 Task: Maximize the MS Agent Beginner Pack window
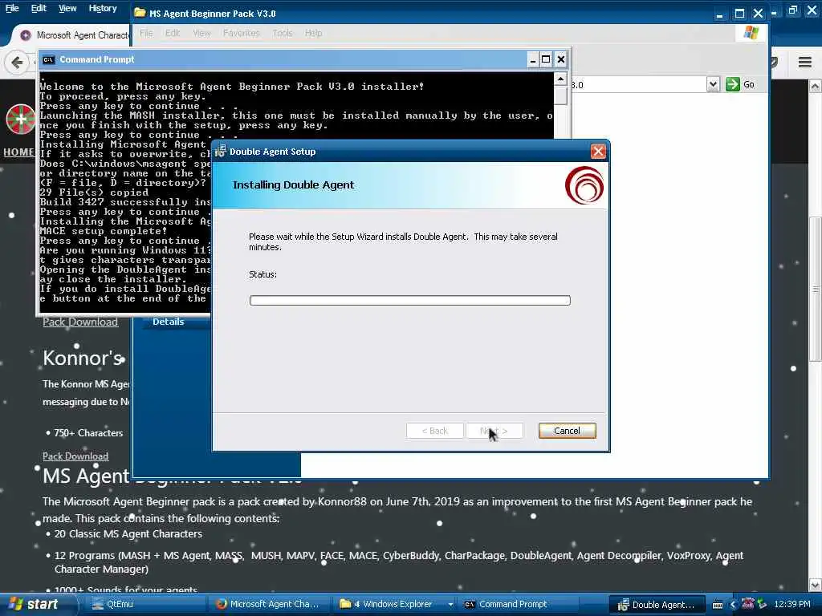click(x=739, y=14)
